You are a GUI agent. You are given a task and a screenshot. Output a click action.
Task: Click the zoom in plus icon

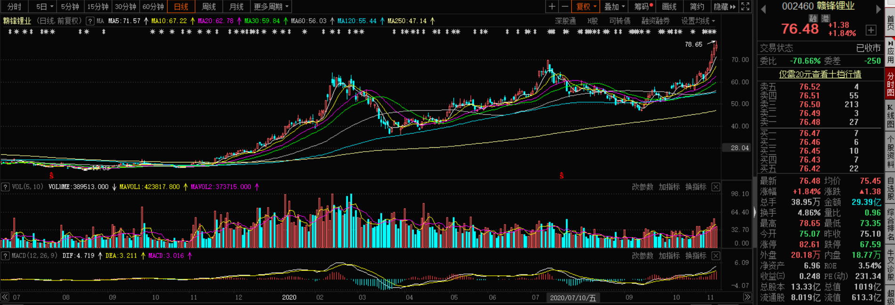point(552,7)
